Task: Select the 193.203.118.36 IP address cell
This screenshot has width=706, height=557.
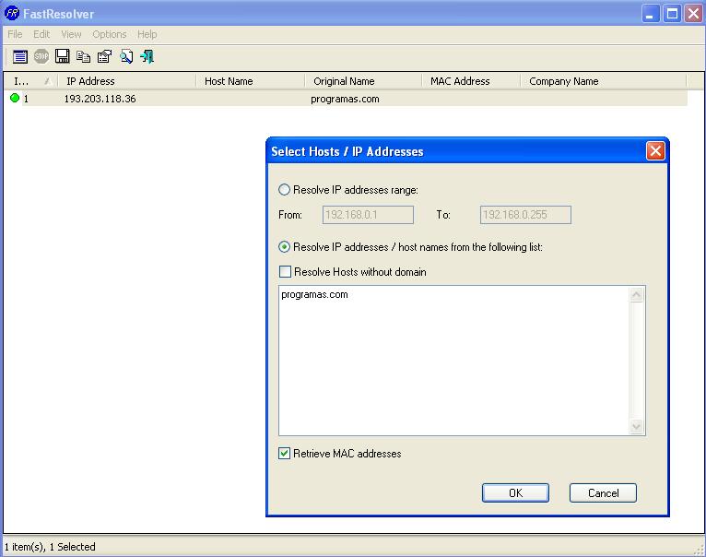Action: point(100,99)
